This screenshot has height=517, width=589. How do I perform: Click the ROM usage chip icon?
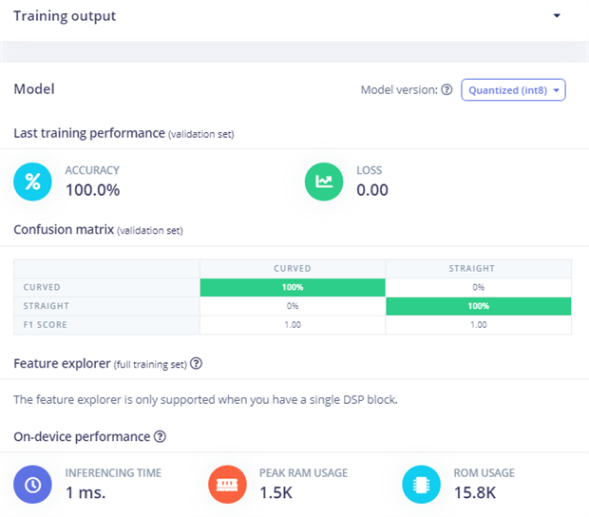pos(421,484)
